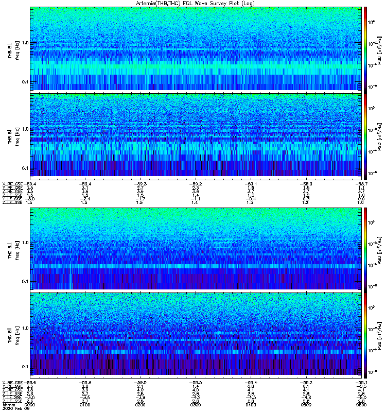The height and width of the screenshot is (412, 386).
Task: Click the '0.1' frequency tick of THB B∥ panel
Action: point(25,168)
